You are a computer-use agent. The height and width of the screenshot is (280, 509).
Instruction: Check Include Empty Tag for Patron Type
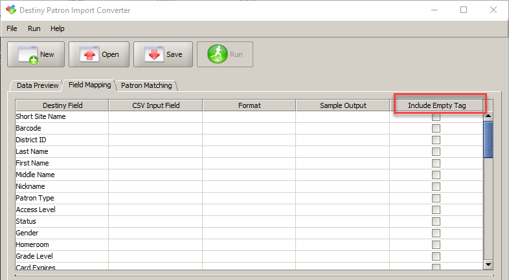click(x=436, y=199)
